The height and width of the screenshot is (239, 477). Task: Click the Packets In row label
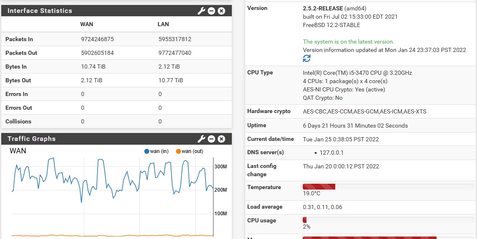(x=19, y=39)
